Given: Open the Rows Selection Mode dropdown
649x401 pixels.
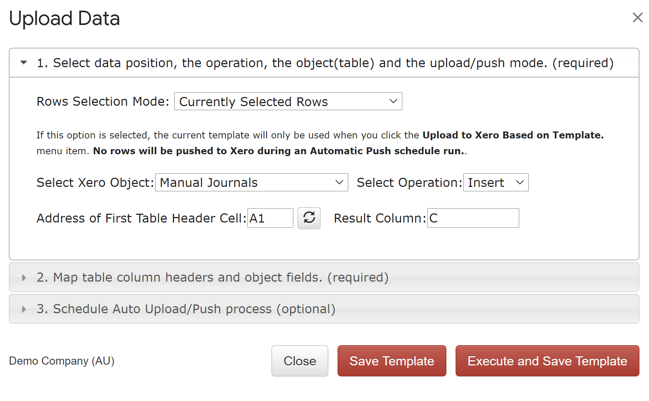Looking at the screenshot, I should pos(288,101).
